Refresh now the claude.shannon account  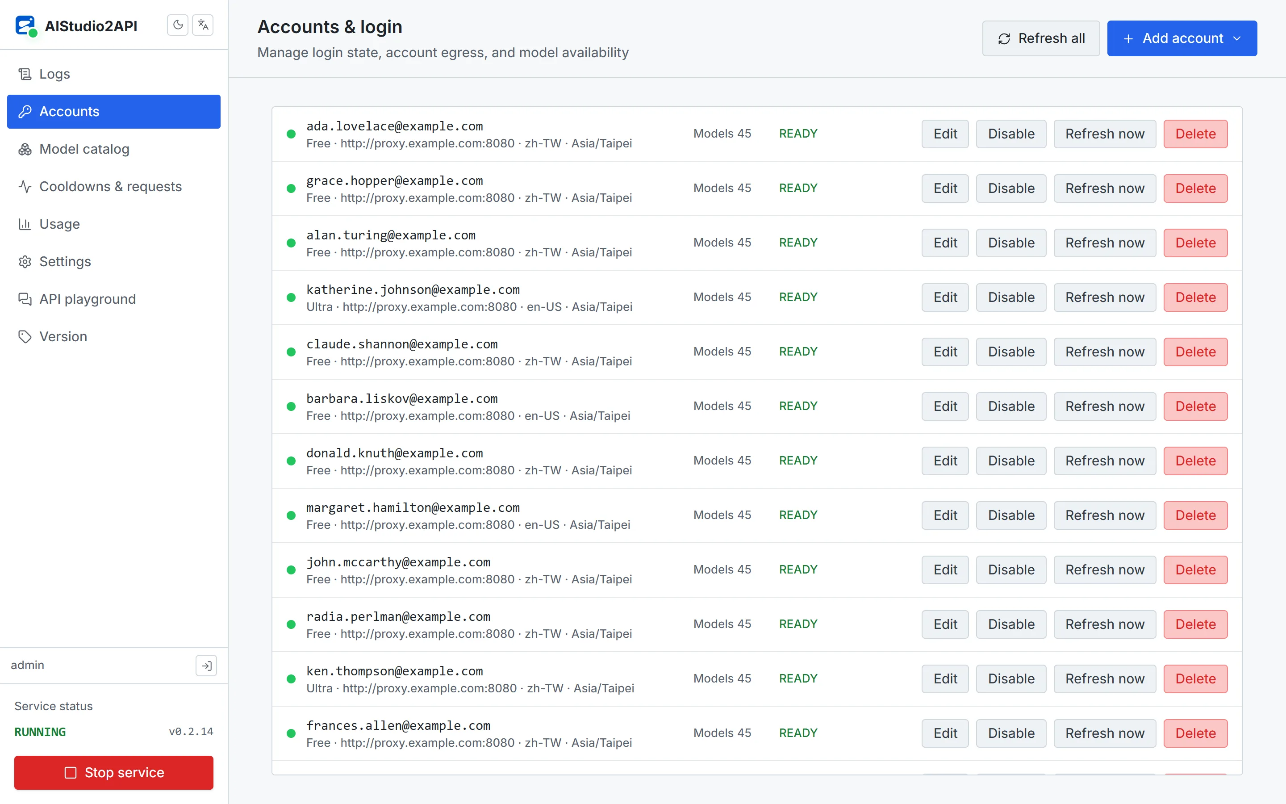pyautogui.click(x=1105, y=352)
